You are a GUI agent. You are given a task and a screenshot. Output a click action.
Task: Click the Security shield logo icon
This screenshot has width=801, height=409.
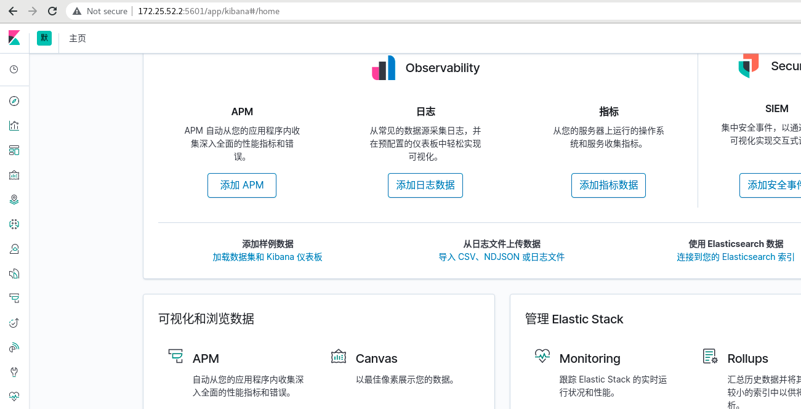pyautogui.click(x=749, y=66)
